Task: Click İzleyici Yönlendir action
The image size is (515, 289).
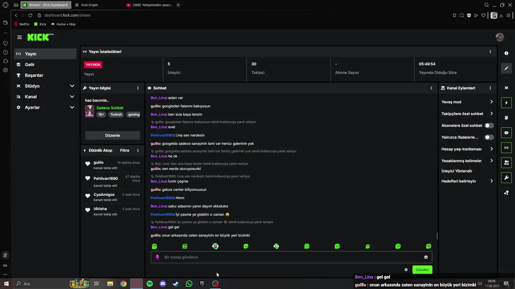Action: point(457,171)
